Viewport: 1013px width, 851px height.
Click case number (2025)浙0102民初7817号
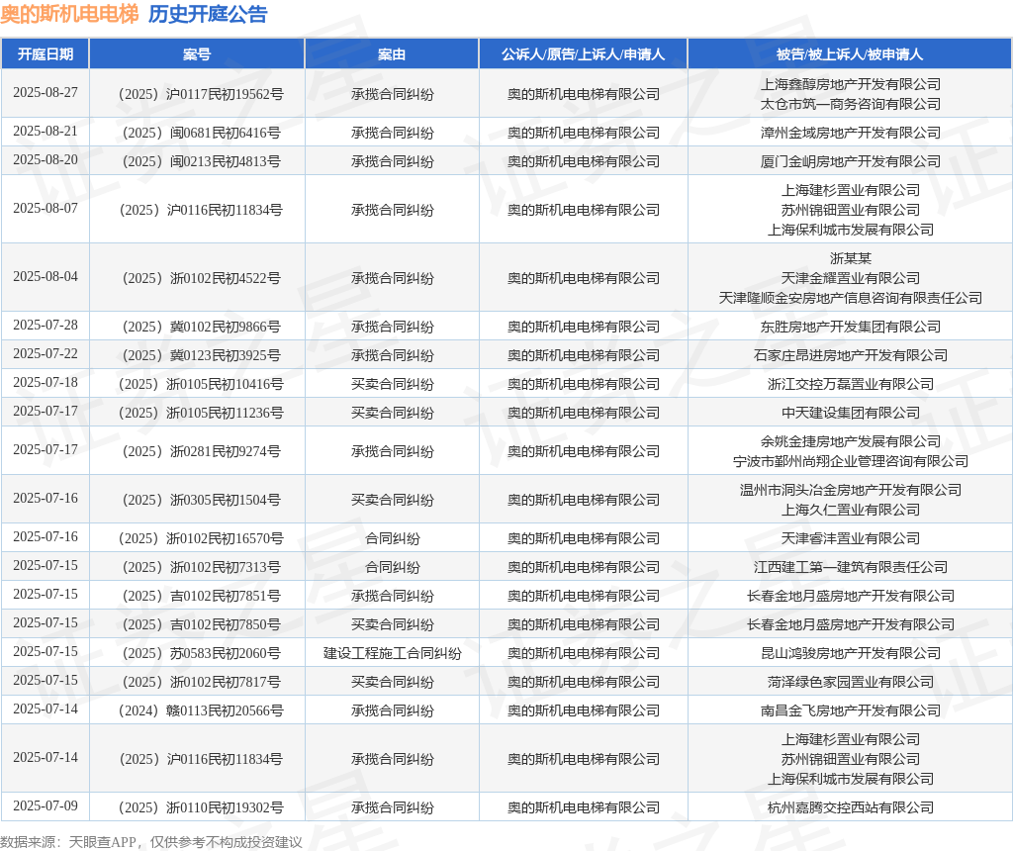point(201,683)
